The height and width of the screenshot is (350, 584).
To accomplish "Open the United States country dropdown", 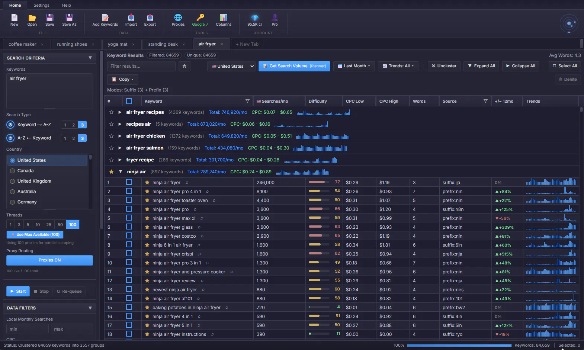I will pos(231,66).
